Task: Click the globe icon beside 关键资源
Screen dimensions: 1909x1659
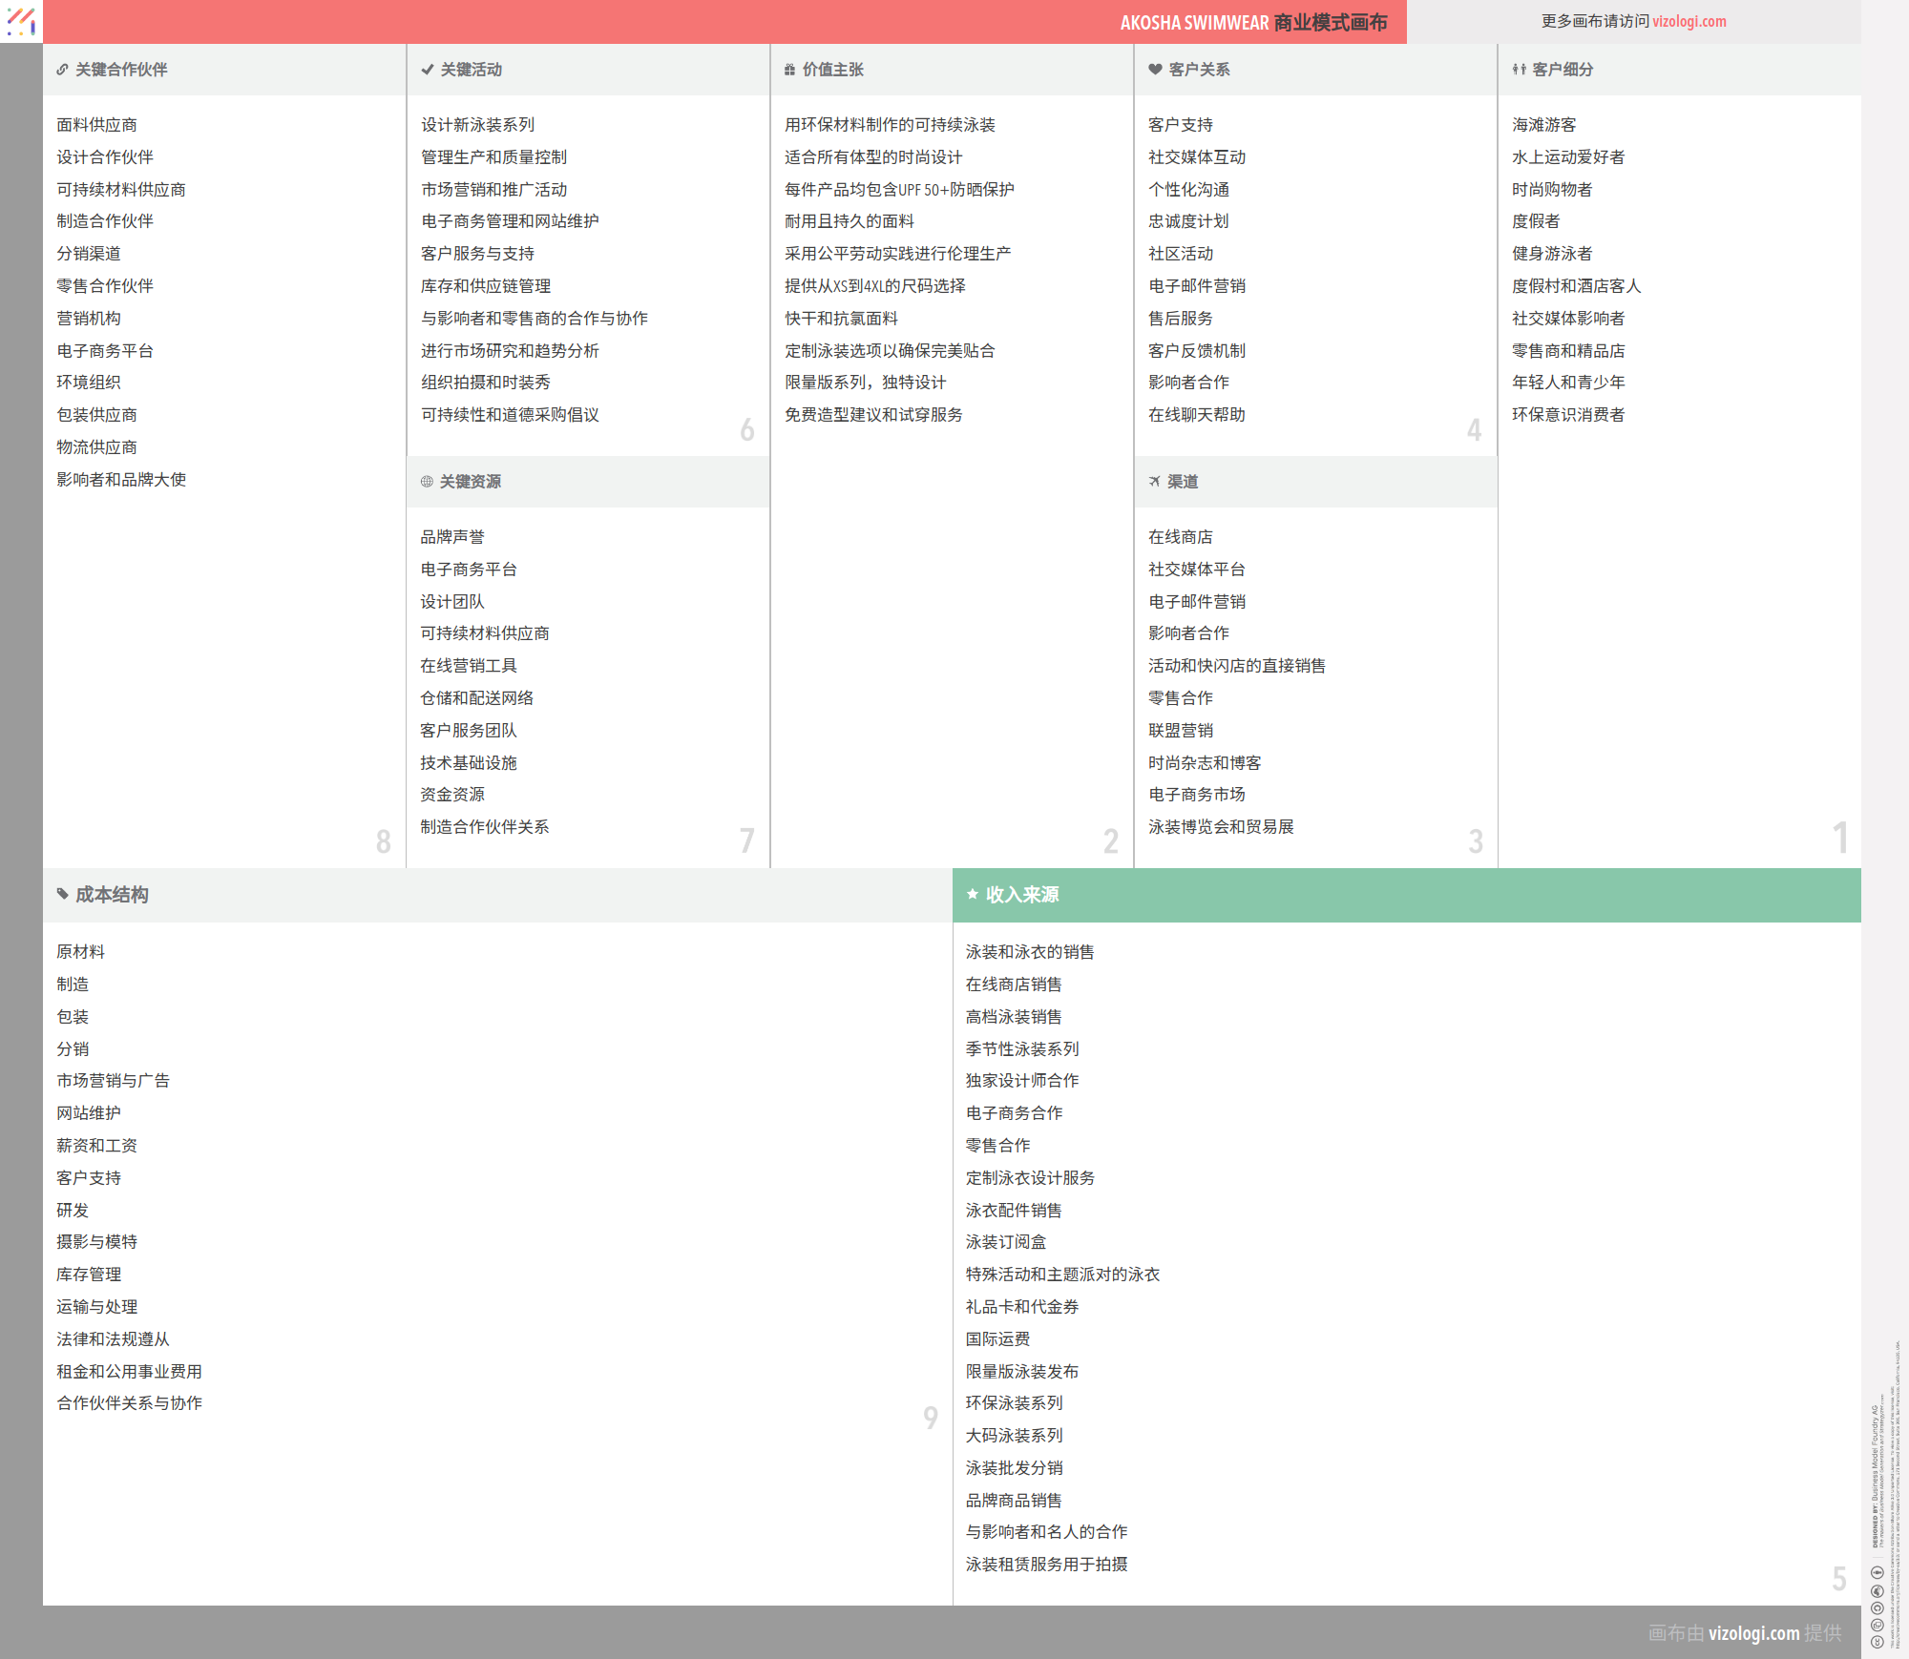Action: pos(427,482)
